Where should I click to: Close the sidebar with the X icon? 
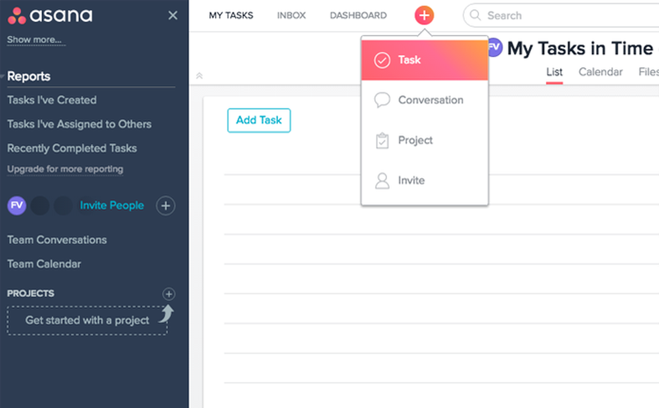tap(173, 15)
